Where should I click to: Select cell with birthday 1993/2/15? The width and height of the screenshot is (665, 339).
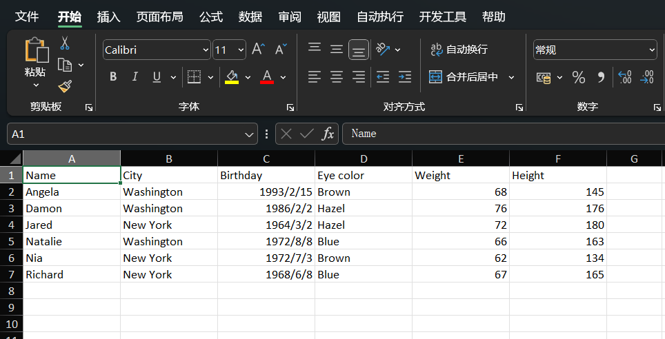click(x=266, y=192)
